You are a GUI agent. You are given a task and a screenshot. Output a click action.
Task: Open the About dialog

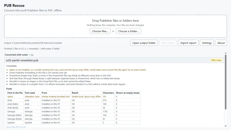221,43
